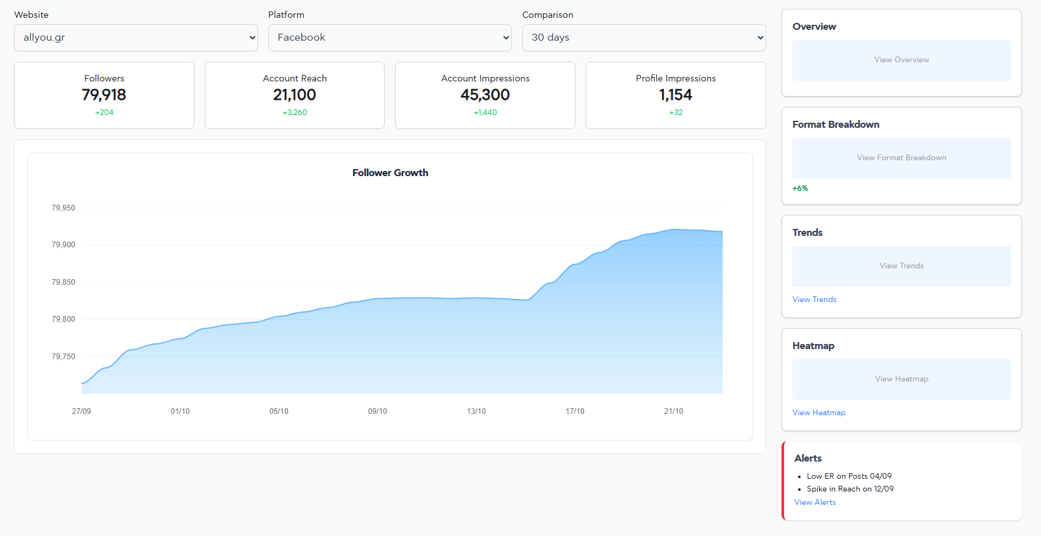Image resolution: width=1041 pixels, height=536 pixels.
Task: Open the View Alerts link
Action: (x=815, y=502)
